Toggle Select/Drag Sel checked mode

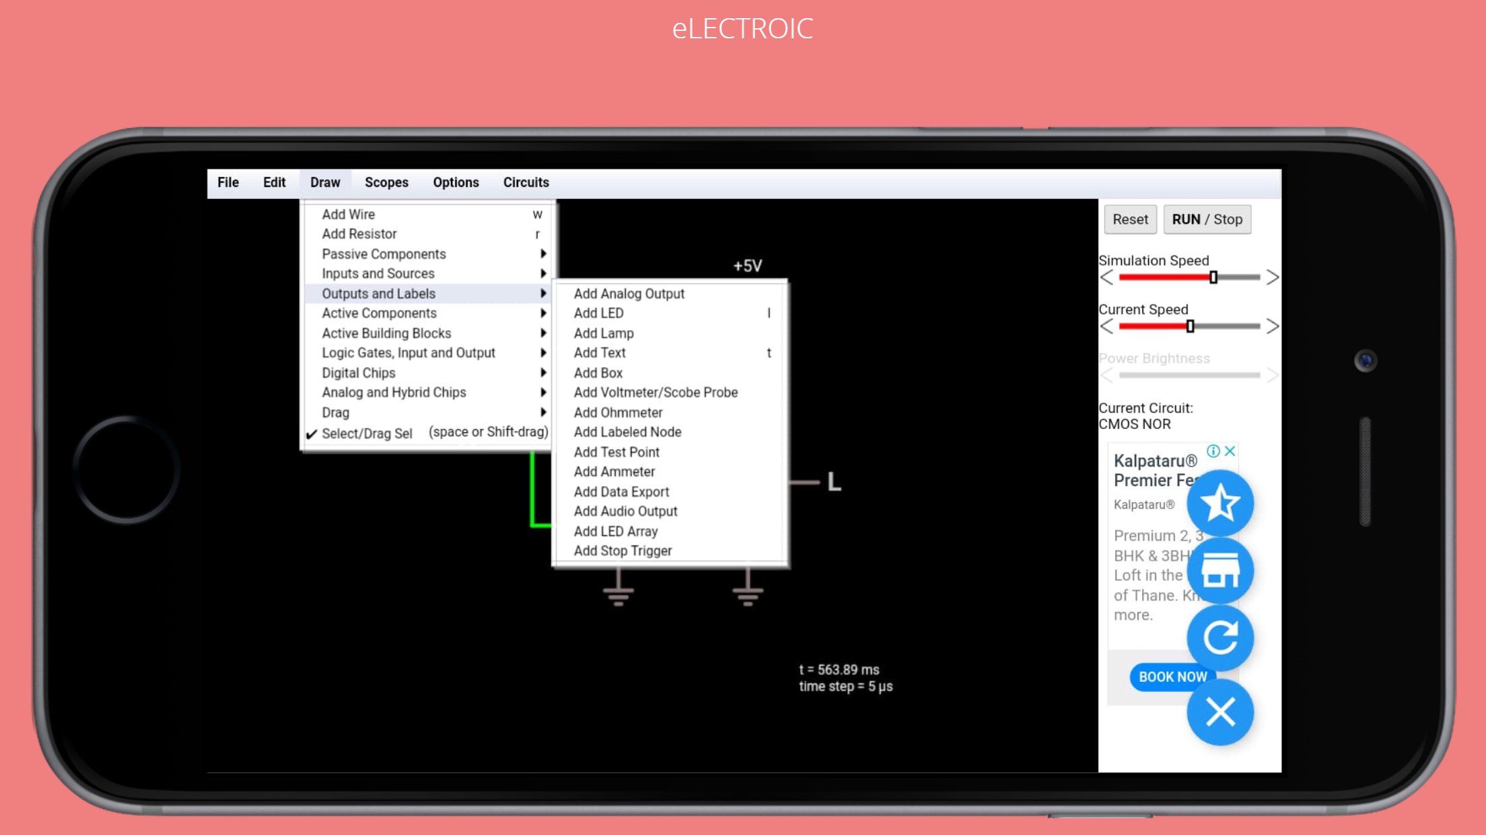point(367,433)
